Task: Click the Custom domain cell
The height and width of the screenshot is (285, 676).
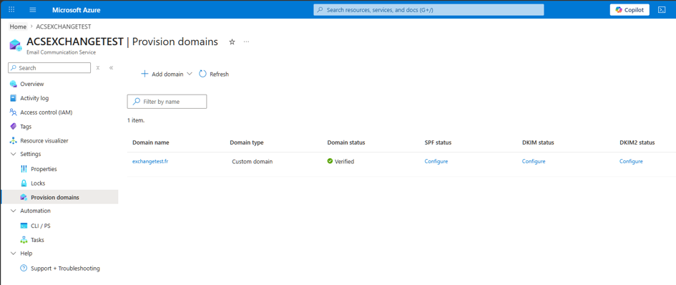Action: coord(253,162)
